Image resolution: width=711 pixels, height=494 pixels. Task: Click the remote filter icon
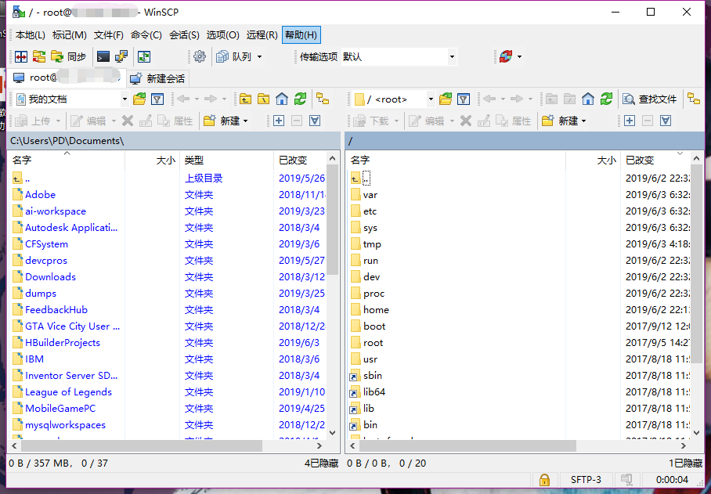coord(464,99)
